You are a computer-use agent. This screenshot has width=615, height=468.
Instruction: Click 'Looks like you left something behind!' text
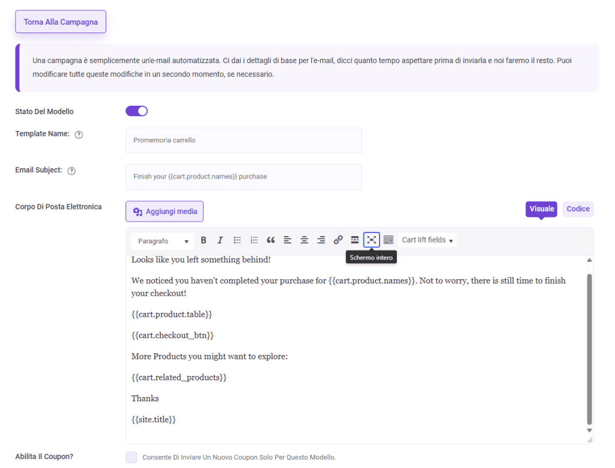click(201, 260)
